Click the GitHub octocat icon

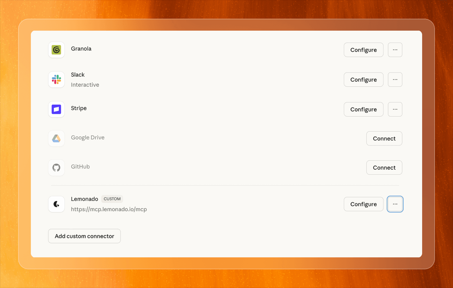click(x=56, y=168)
